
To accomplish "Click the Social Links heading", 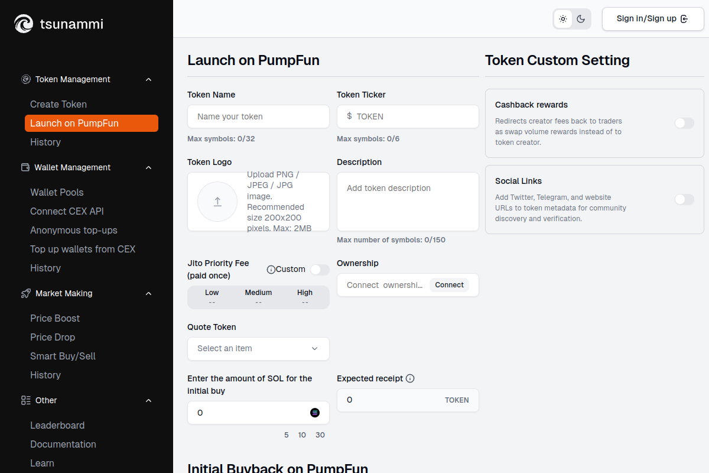I will [518, 181].
